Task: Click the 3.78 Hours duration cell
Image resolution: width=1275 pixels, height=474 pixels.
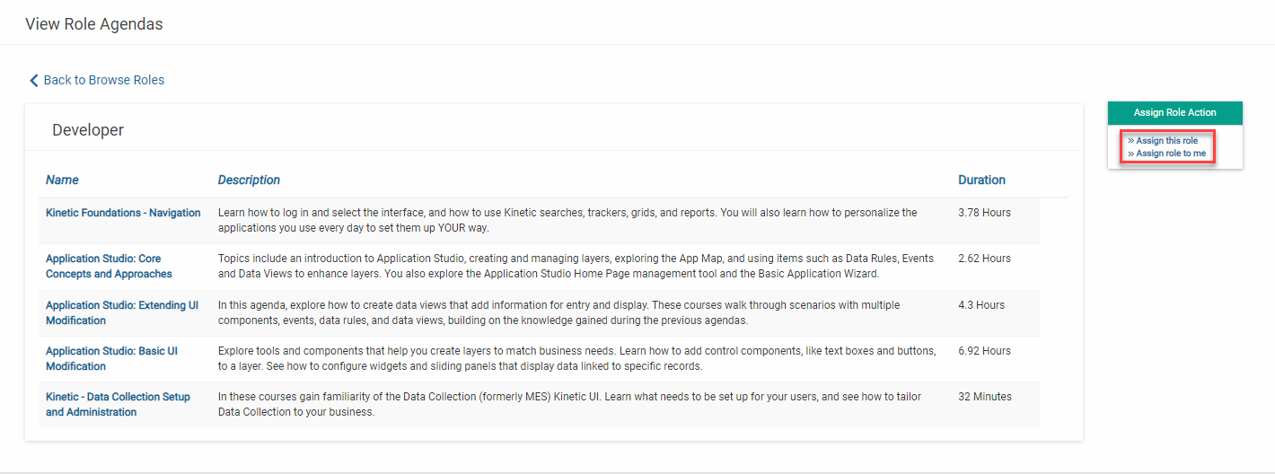Action: coord(984,213)
